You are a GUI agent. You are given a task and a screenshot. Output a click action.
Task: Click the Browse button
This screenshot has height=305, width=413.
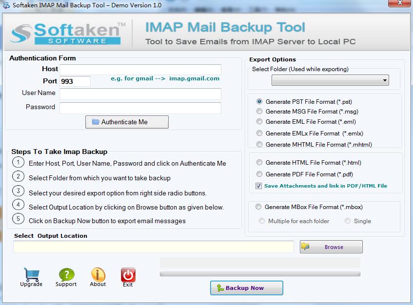pos(331,247)
